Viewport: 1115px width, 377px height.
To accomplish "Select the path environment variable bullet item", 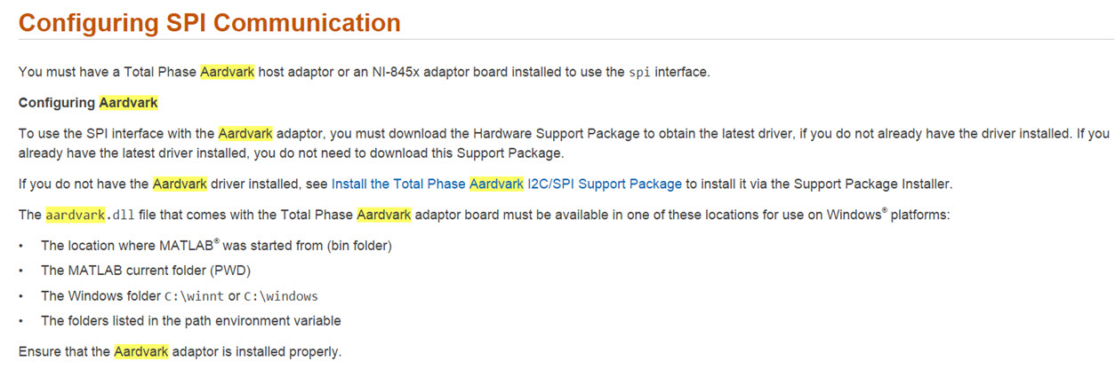I will point(191,321).
